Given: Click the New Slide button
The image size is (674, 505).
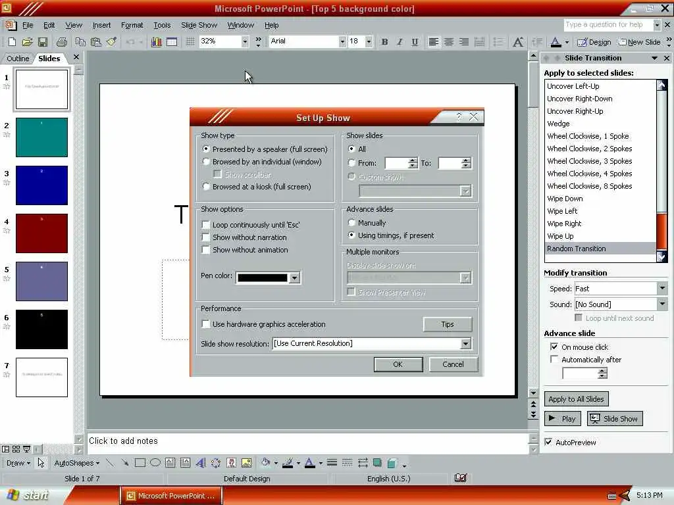Looking at the screenshot, I should tap(639, 42).
